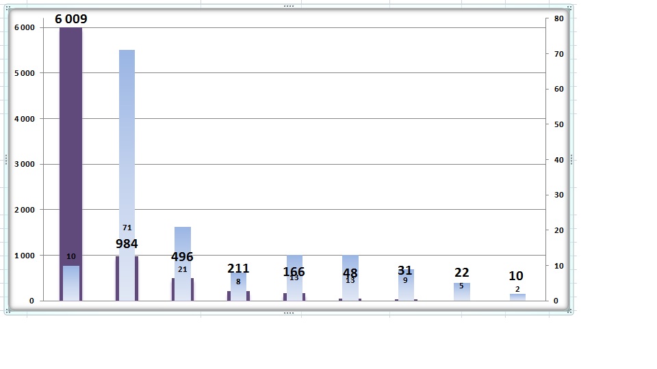Click the right middle chart resize handle
The width and height of the screenshot is (657, 369).
571,159
